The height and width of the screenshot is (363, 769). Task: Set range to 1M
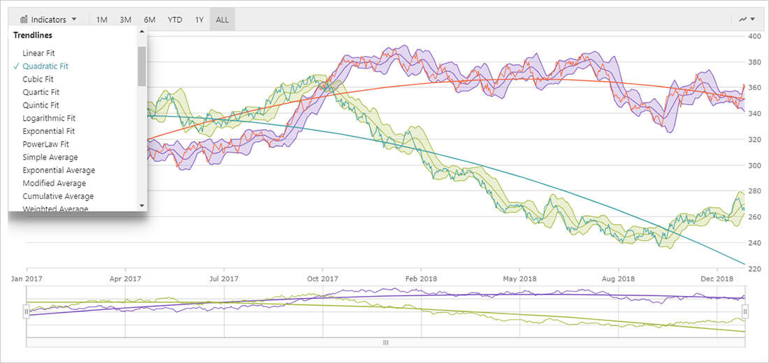point(102,20)
